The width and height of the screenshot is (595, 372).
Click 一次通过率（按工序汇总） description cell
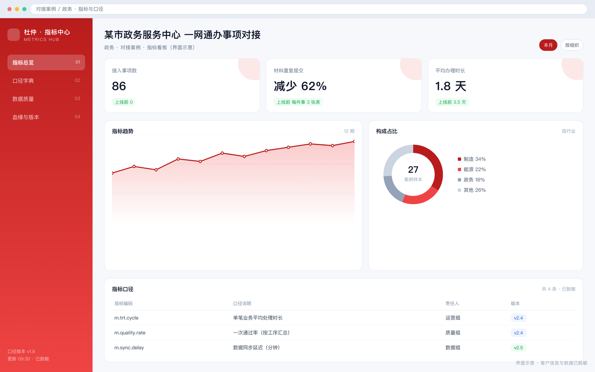tap(262, 333)
